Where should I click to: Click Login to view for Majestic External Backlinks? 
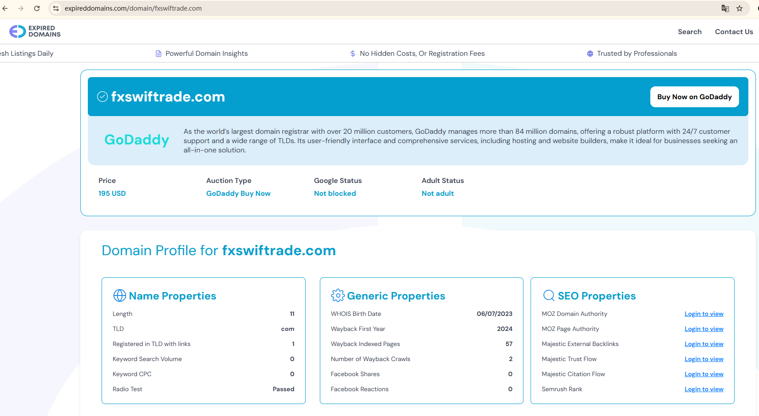[x=704, y=344]
